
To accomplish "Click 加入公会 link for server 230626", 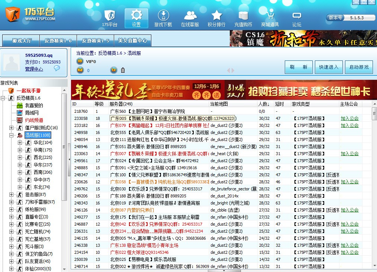I will click(x=349, y=182).
